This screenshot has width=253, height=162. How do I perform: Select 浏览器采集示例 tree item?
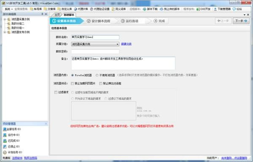pyautogui.click(x=20, y=19)
